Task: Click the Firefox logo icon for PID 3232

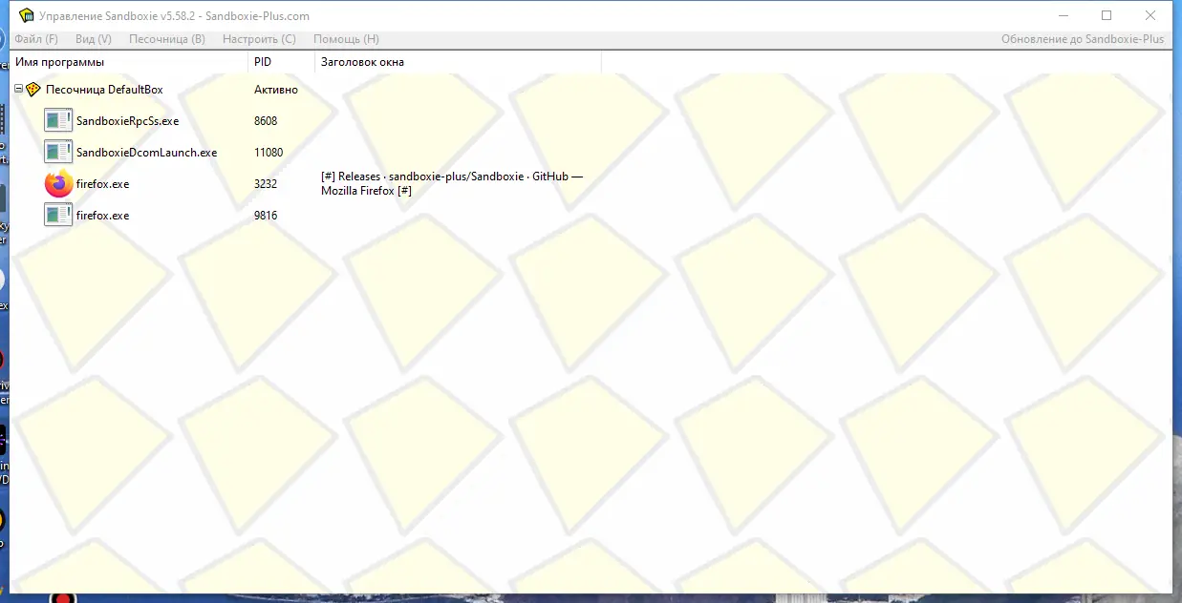Action: tap(58, 183)
